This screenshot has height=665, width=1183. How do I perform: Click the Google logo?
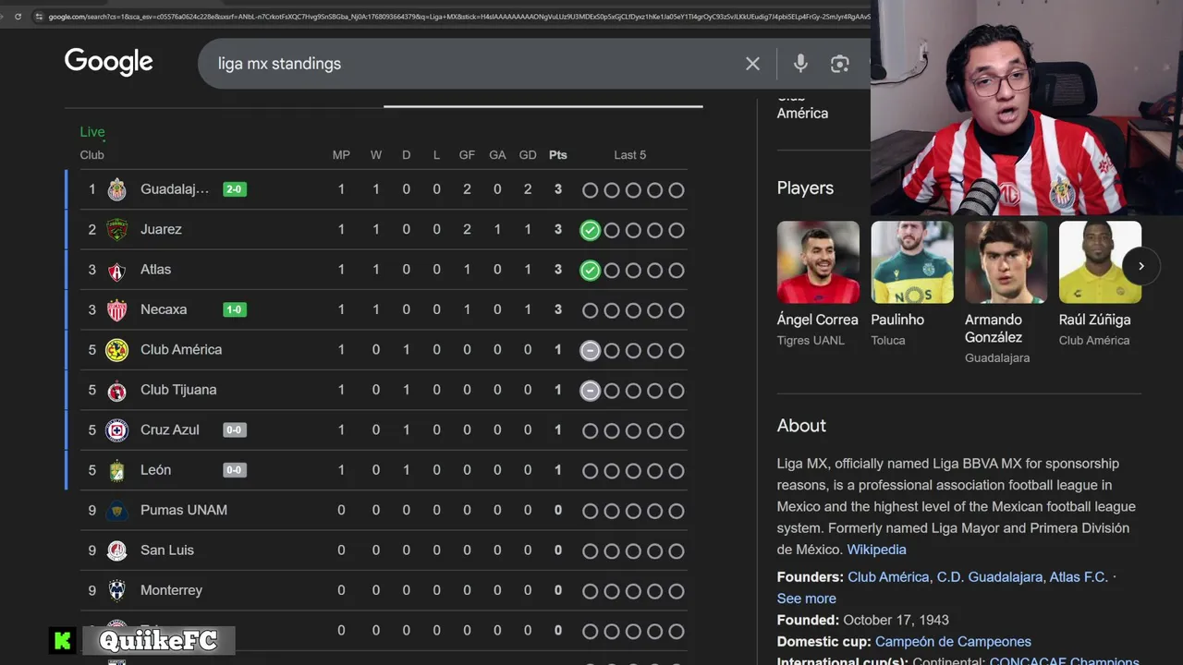coord(108,62)
